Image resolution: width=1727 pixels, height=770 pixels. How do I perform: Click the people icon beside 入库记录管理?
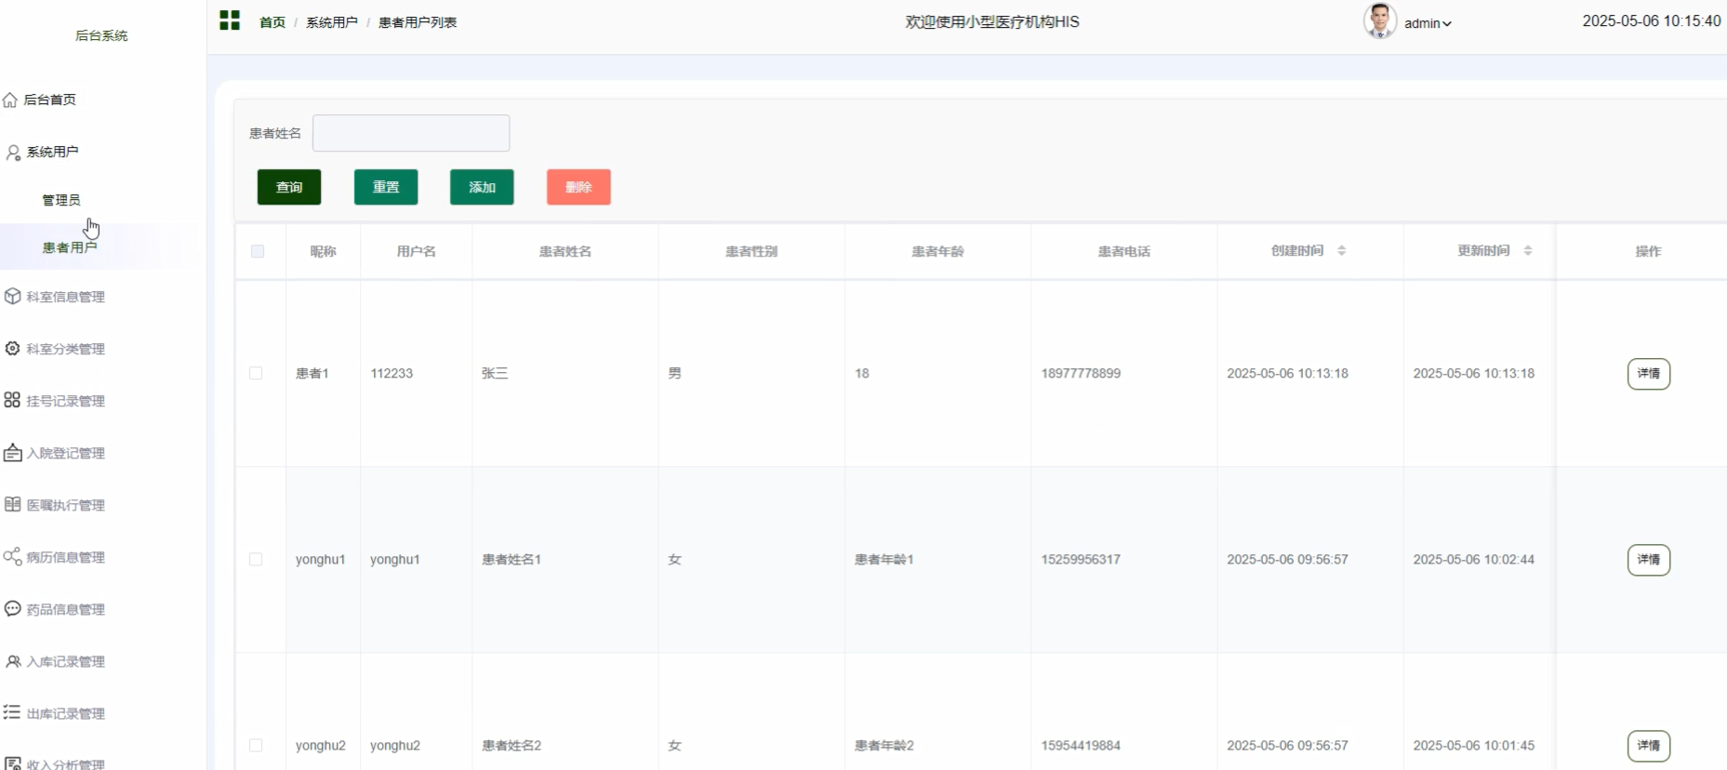(13, 661)
